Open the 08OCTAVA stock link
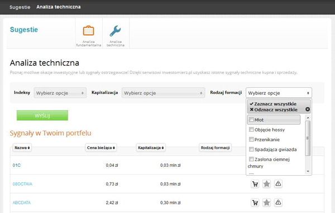 tap(22, 184)
